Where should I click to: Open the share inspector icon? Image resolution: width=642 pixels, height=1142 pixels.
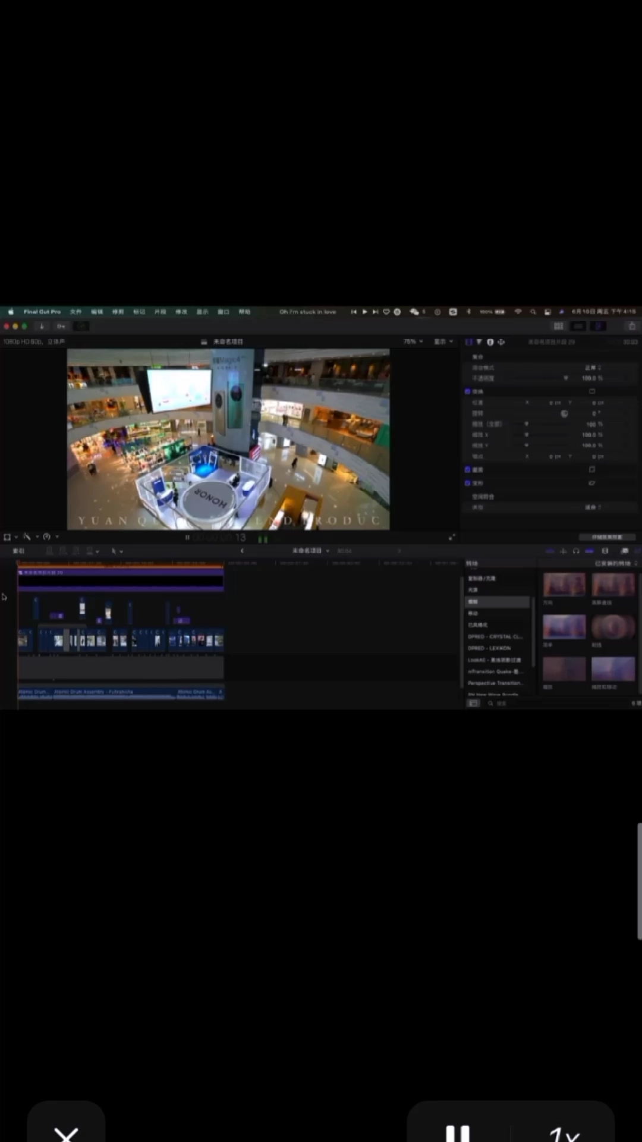coord(501,342)
